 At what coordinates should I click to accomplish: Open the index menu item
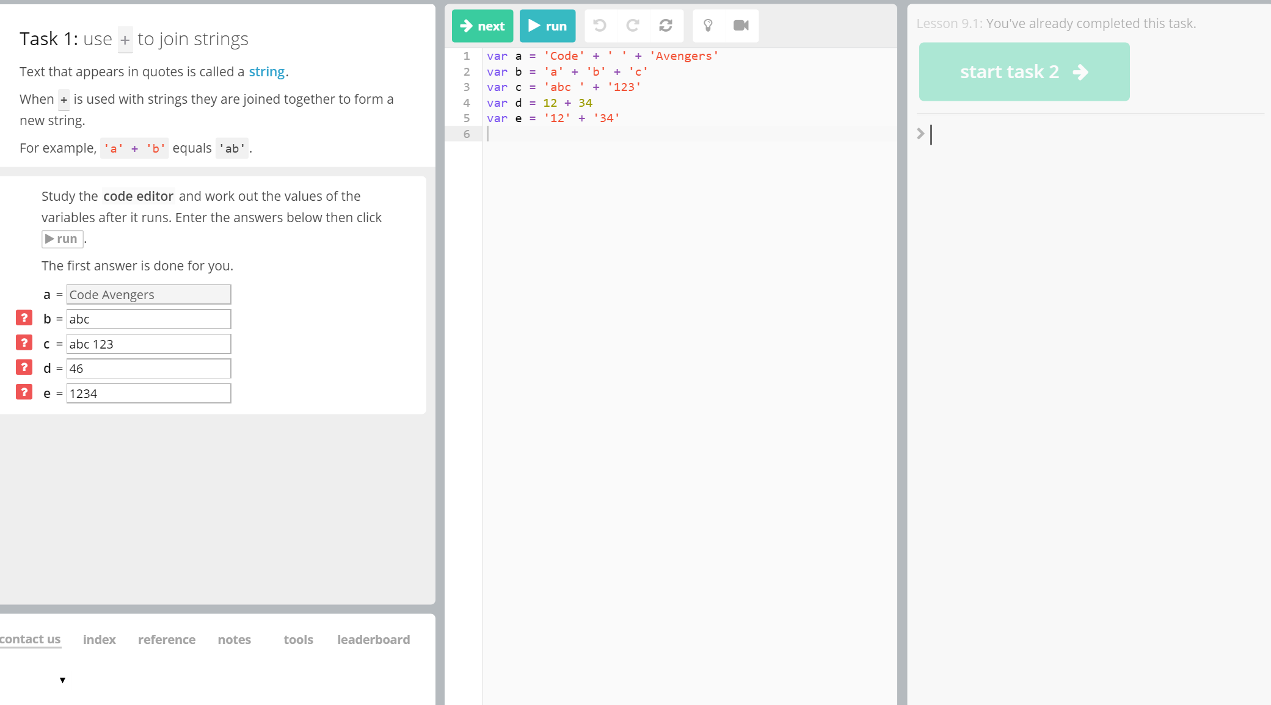[99, 640]
